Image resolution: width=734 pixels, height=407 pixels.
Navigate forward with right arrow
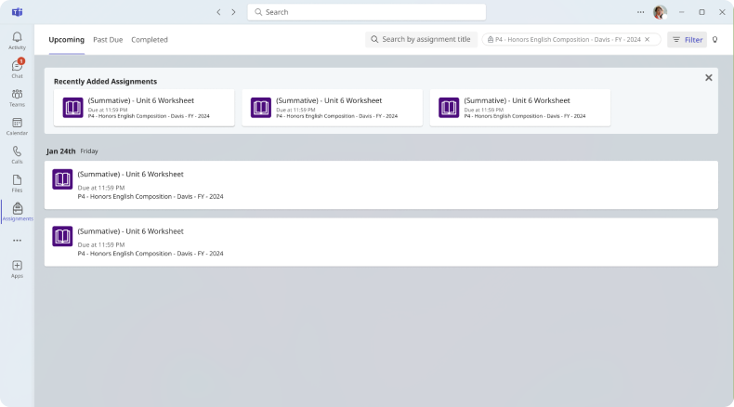pyautogui.click(x=233, y=12)
